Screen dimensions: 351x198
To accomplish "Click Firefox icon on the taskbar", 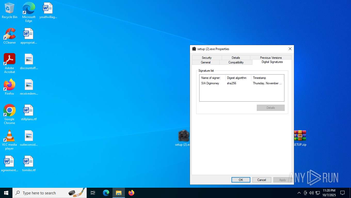I will (131, 193).
